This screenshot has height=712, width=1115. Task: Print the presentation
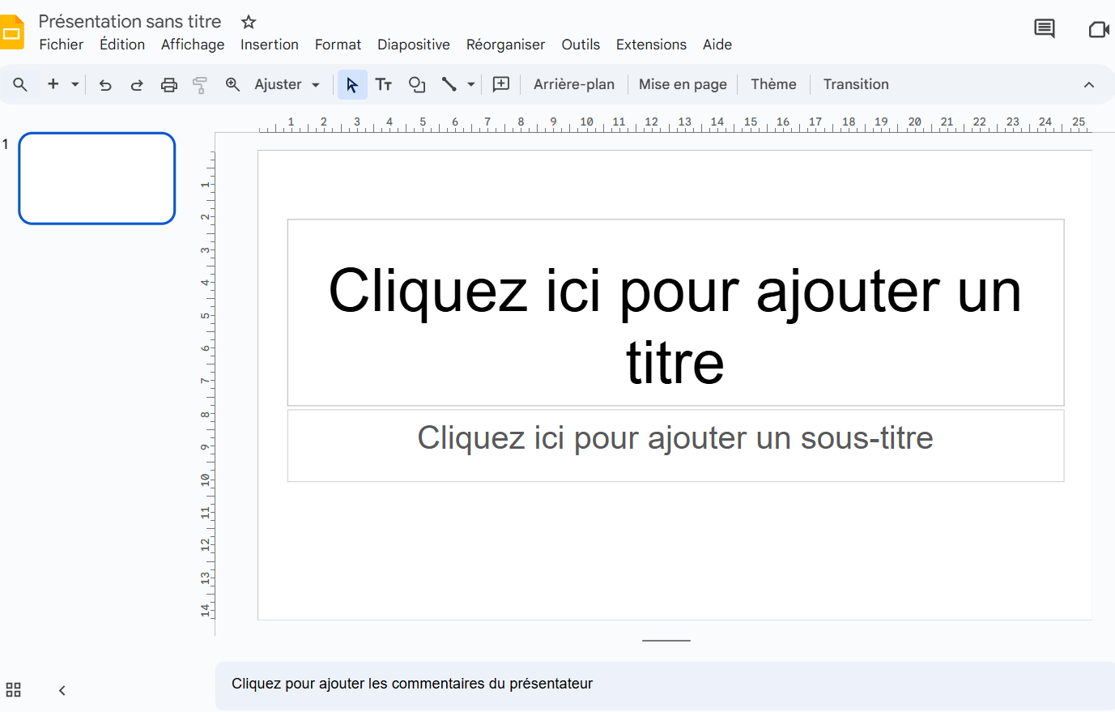point(168,84)
